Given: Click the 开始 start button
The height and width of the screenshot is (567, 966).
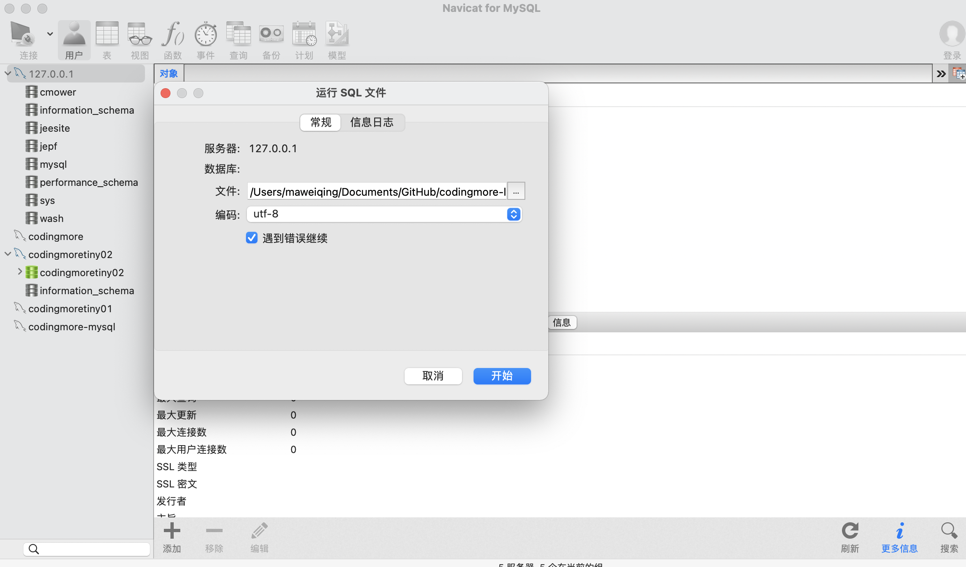Looking at the screenshot, I should coord(502,376).
